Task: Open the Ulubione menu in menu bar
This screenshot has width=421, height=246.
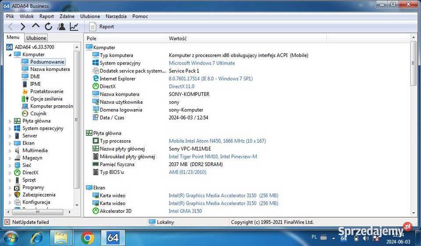Action: (90, 16)
